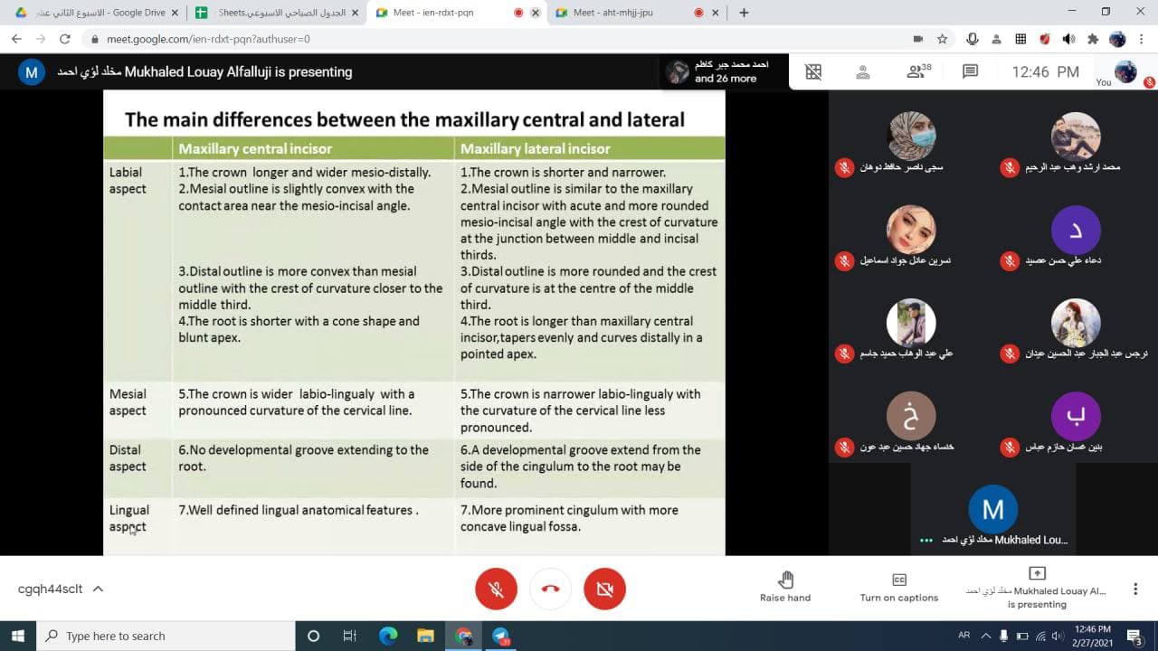Open the meeting chat panel
The image size is (1158, 651).
pyautogui.click(x=970, y=72)
